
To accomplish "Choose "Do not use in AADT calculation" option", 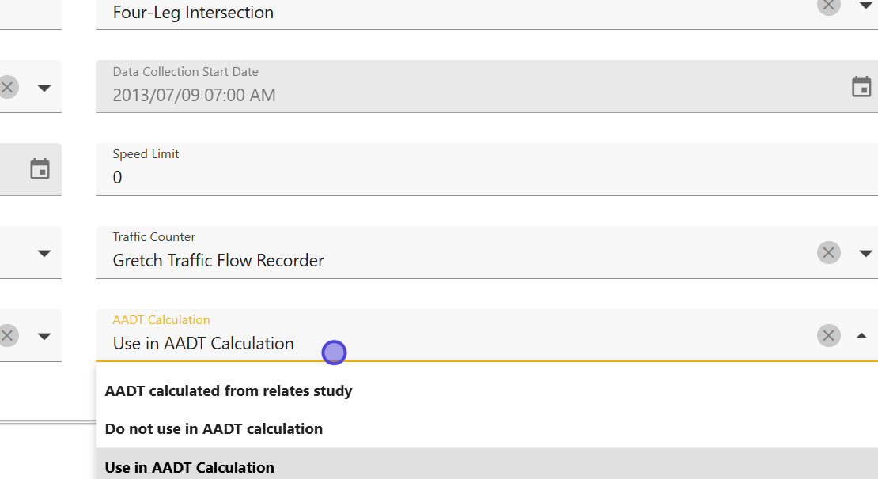I will click(x=214, y=429).
